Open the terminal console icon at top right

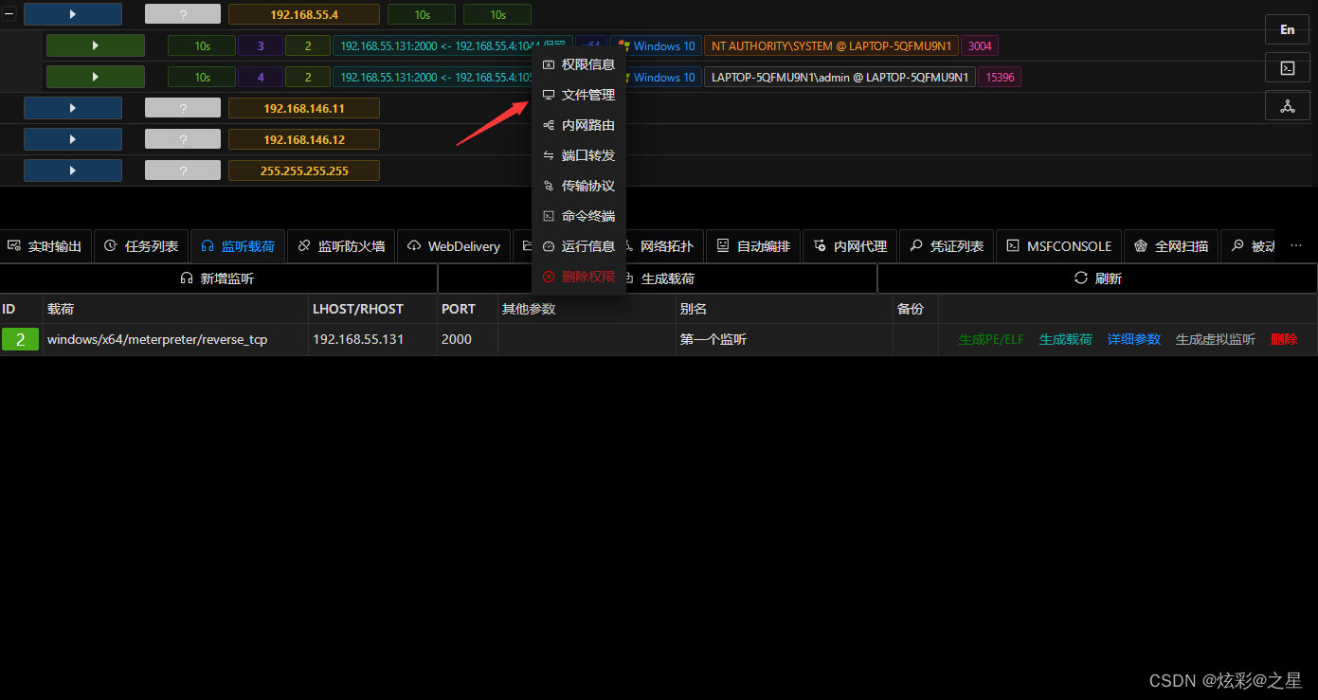[1288, 67]
